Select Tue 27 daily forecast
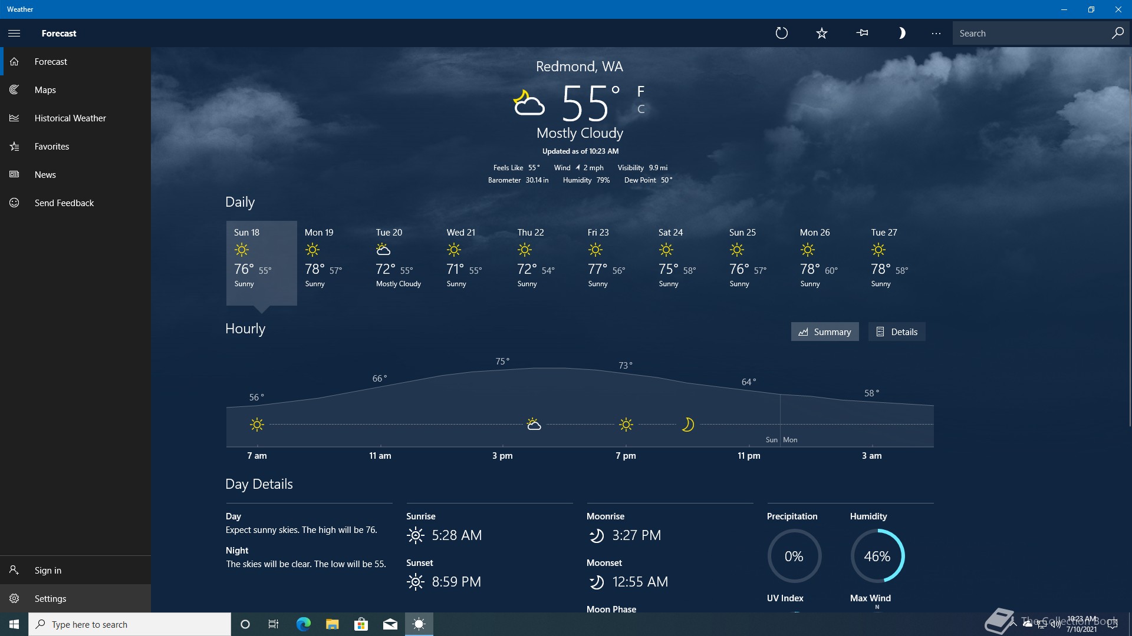1132x636 pixels. [x=899, y=263]
